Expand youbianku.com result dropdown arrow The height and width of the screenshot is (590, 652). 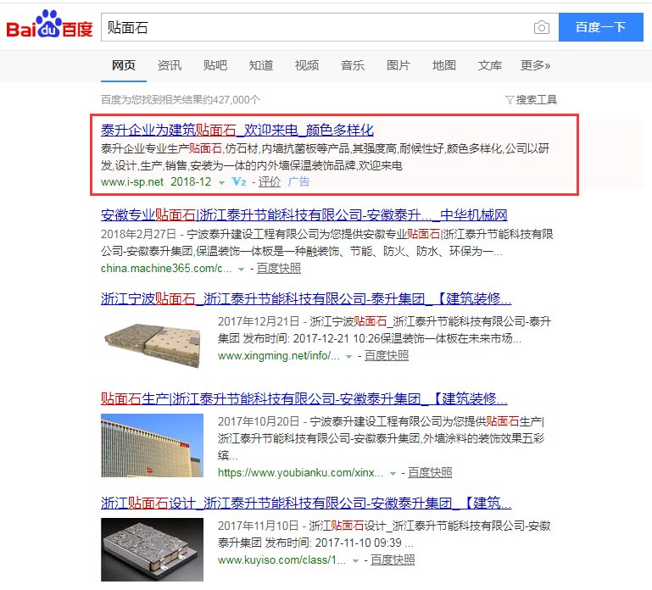[393, 474]
